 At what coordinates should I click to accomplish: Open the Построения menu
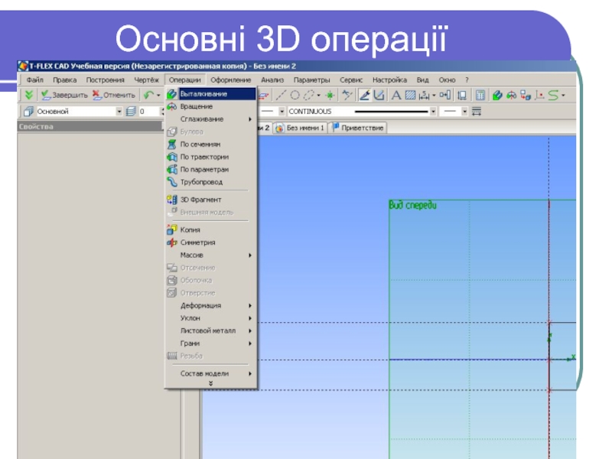pos(105,80)
